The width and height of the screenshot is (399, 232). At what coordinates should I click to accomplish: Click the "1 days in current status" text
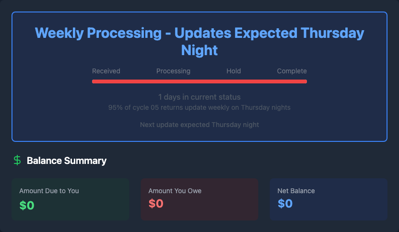click(x=199, y=97)
